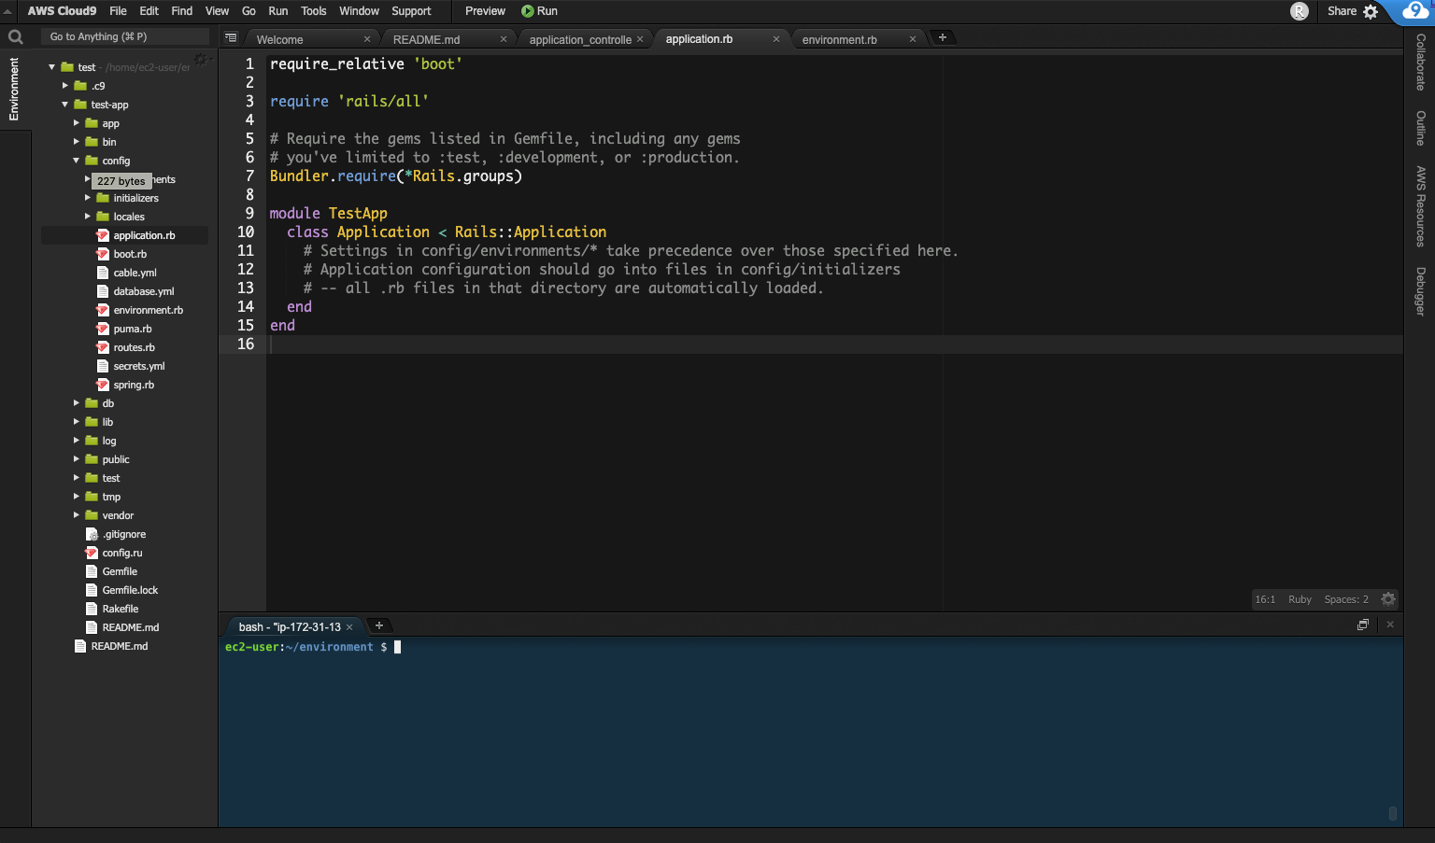The width and height of the screenshot is (1435, 843).
Task: Click the Preview button
Action: coord(485,11)
